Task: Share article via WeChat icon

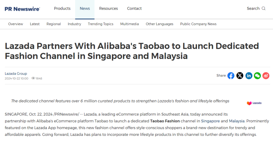Action: pyautogui.click(x=257, y=76)
